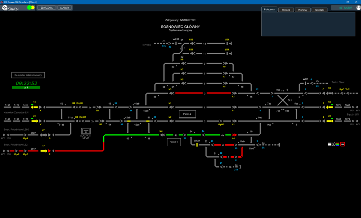Switch to the Warstwy tab
The image size is (361, 218).
tap(303, 10)
